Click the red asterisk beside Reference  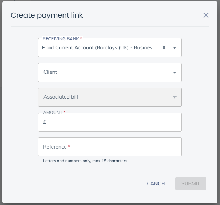[x=69, y=146]
